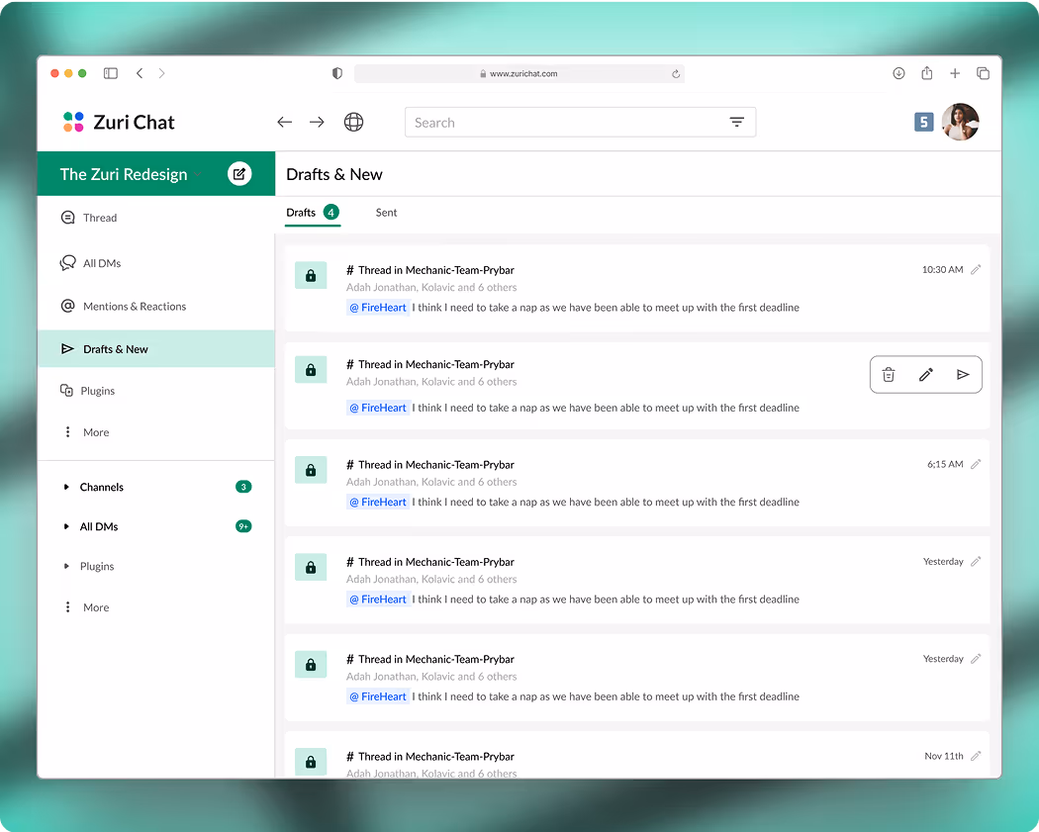Click @FireHeart mention in hovered draft
This screenshot has height=832, width=1039.
coord(378,408)
